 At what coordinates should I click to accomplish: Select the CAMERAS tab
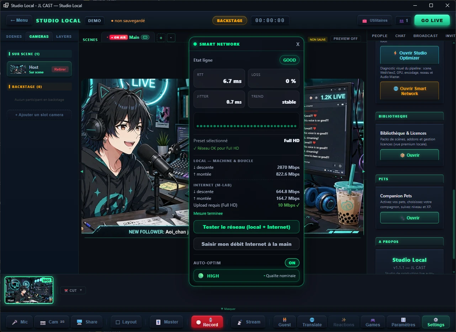point(39,36)
